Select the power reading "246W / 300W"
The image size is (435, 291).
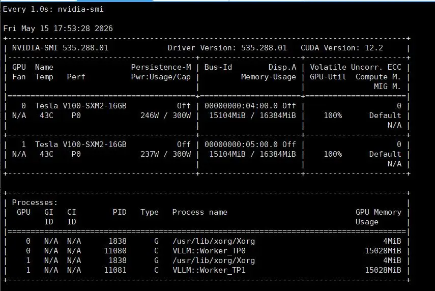(x=166, y=115)
